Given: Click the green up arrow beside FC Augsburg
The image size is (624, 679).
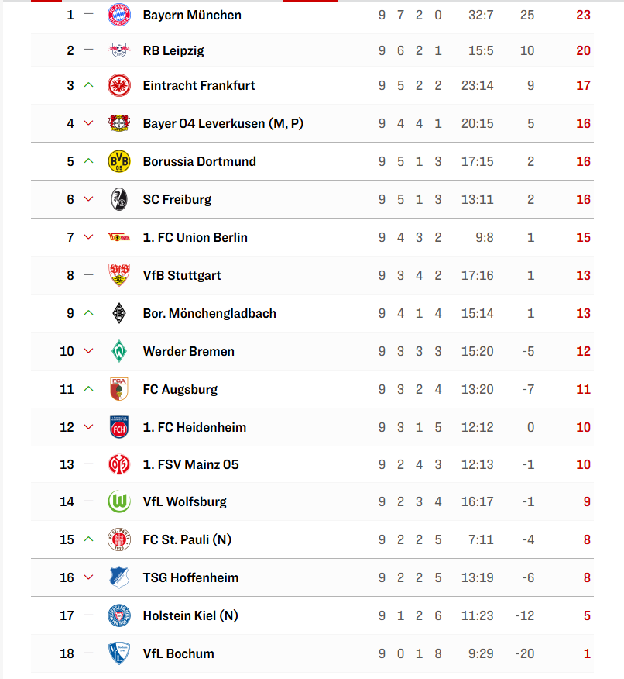Looking at the screenshot, I should coord(89,389).
